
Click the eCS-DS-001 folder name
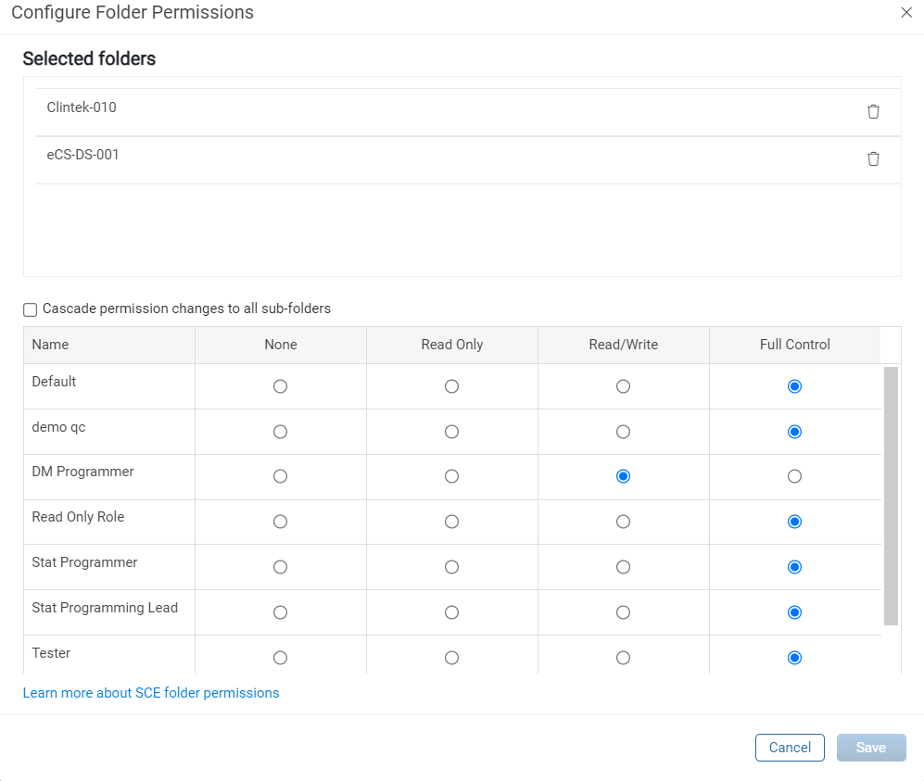coord(82,155)
